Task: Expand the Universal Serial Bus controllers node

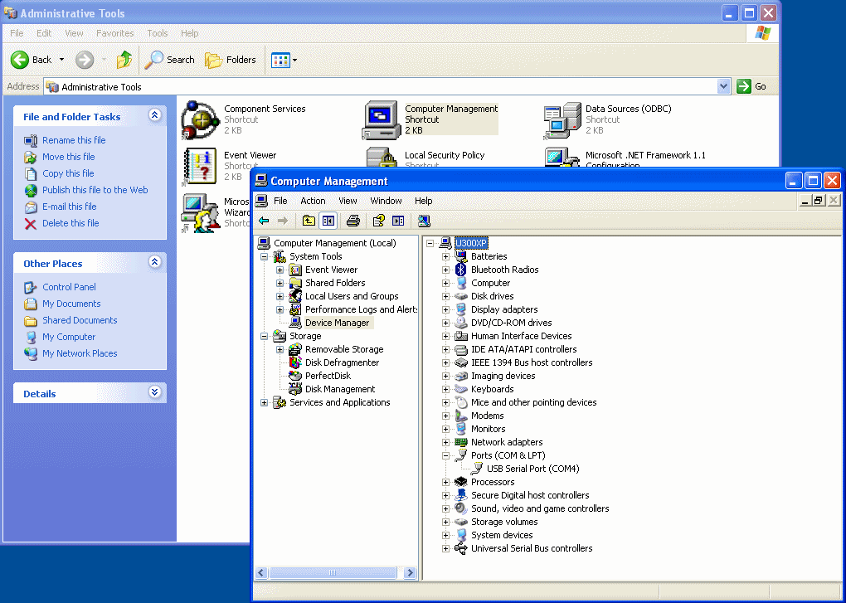Action: [x=445, y=548]
